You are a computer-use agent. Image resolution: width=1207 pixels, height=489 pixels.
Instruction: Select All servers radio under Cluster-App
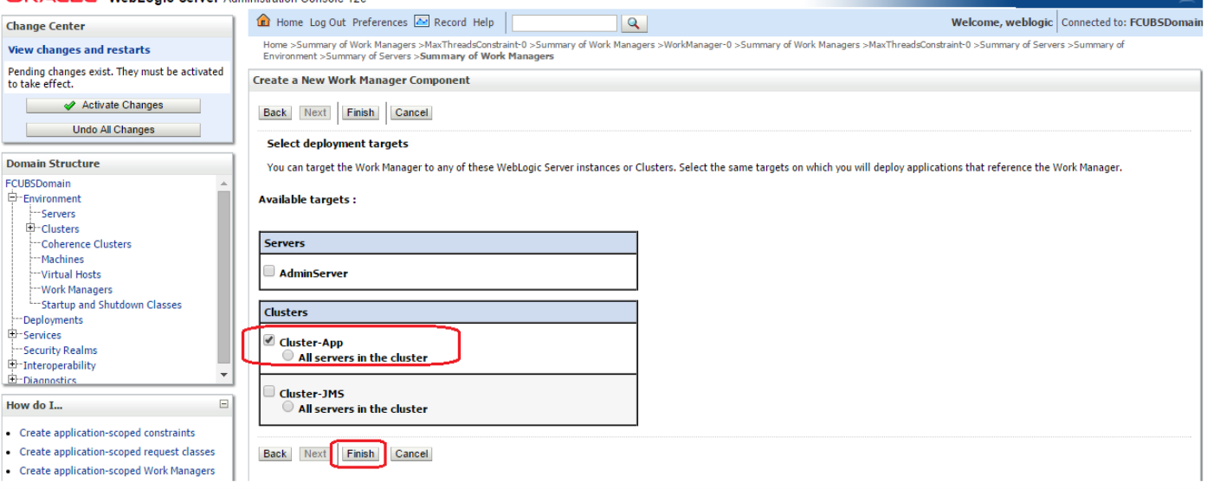288,356
